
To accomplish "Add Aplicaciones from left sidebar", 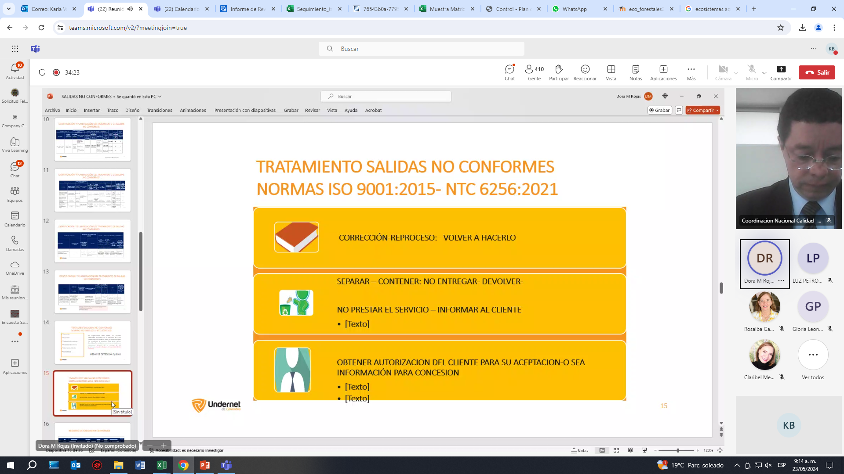I will click(x=15, y=366).
